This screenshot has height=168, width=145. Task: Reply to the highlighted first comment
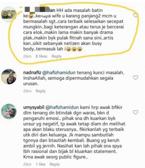57,56
